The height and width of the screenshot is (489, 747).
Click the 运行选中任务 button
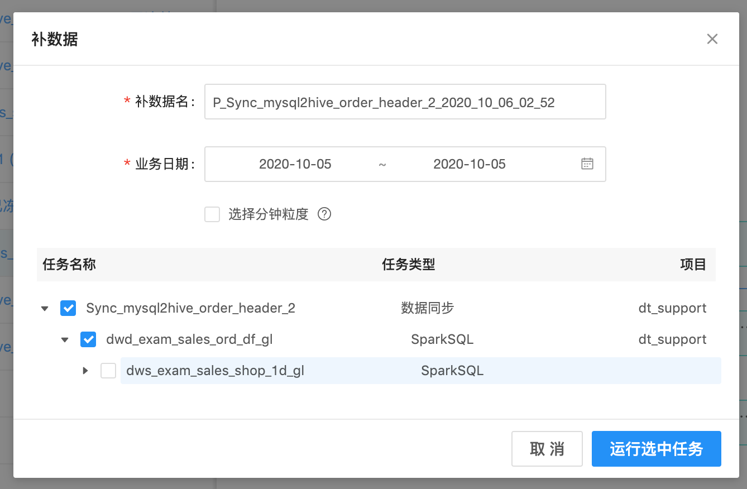(x=656, y=449)
